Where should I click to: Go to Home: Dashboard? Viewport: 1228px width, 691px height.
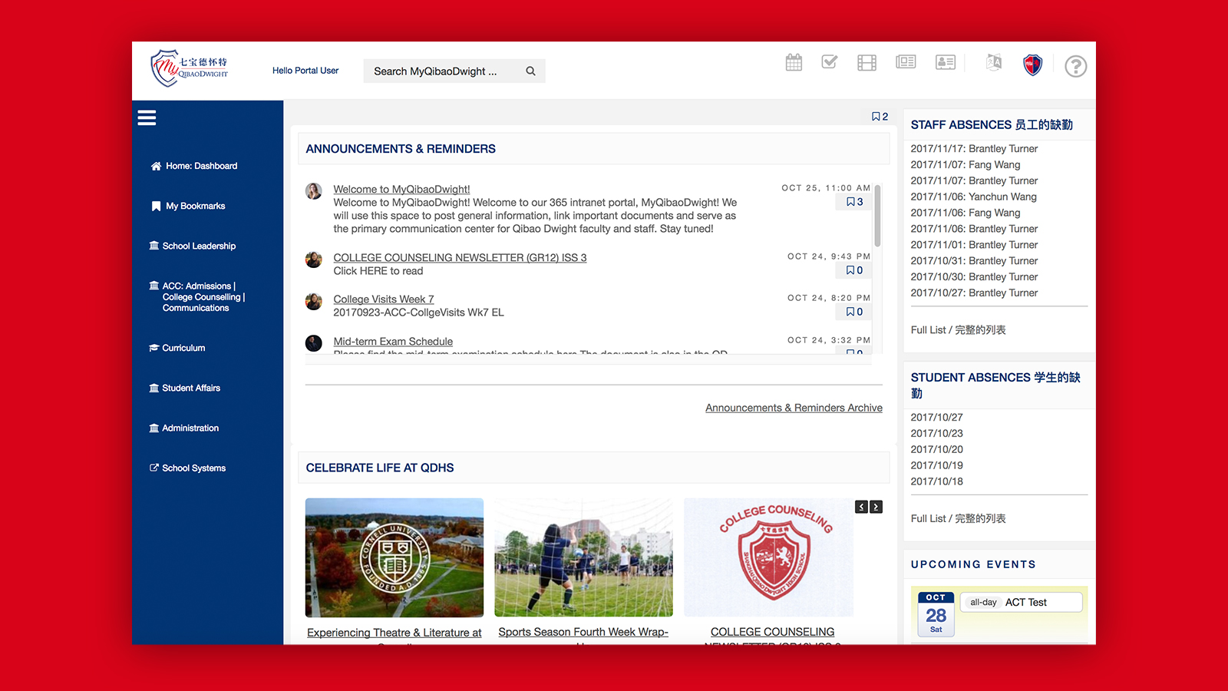tap(194, 166)
